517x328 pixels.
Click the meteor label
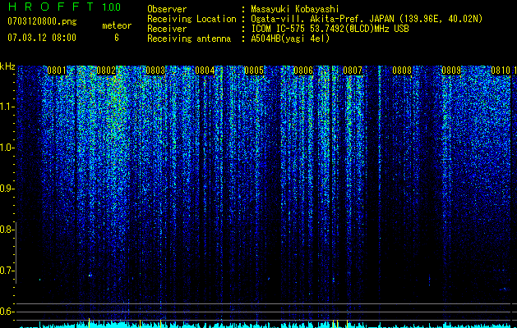click(x=117, y=25)
